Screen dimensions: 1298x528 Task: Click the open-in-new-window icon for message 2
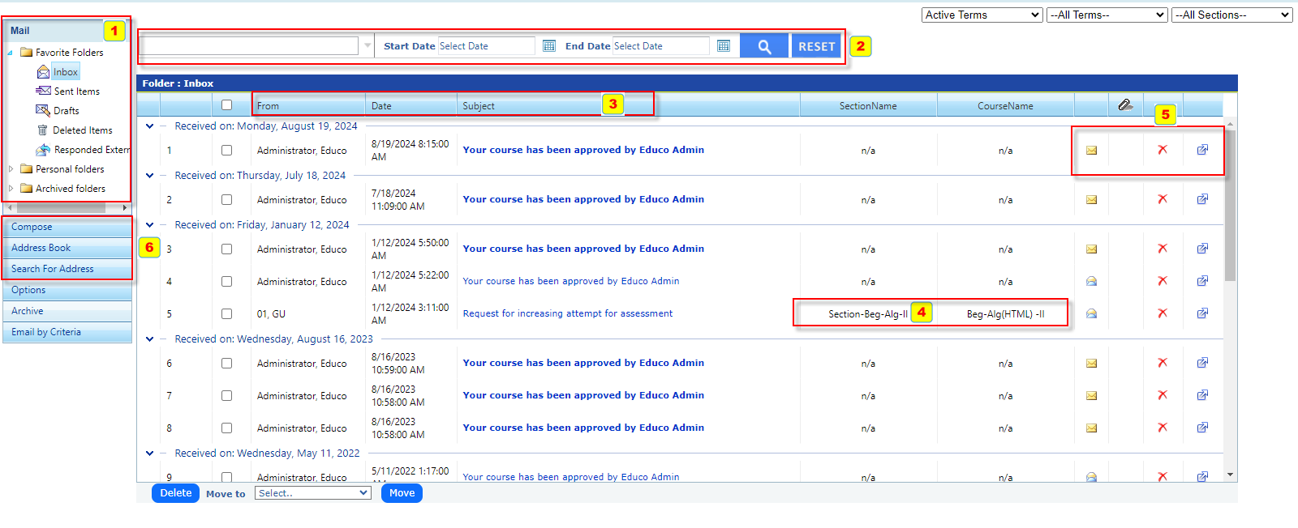tap(1202, 199)
